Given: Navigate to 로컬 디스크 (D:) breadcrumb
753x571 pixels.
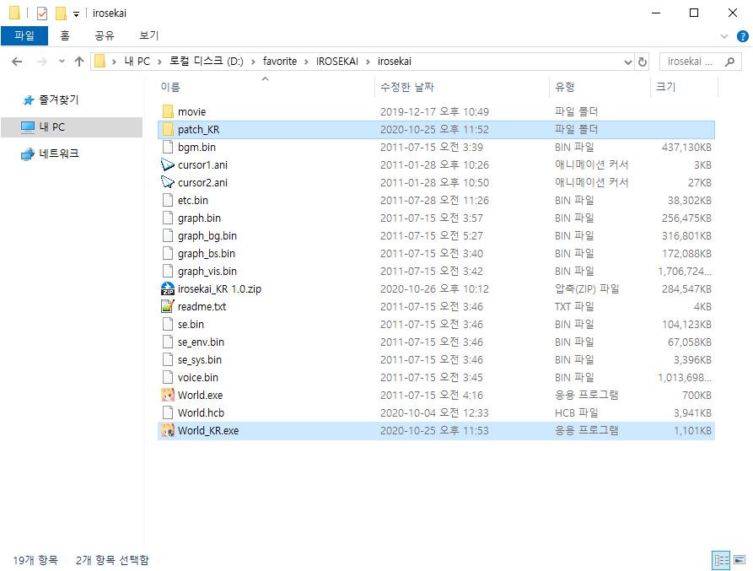Looking at the screenshot, I should pyautogui.click(x=207, y=62).
